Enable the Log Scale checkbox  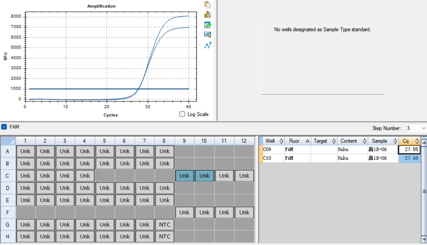pyautogui.click(x=182, y=114)
